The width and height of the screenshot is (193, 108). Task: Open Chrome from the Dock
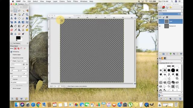tap(38, 105)
